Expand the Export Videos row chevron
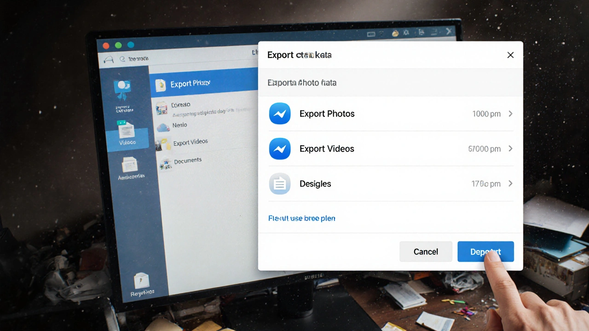Viewport: 589px width, 331px height. 510,148
